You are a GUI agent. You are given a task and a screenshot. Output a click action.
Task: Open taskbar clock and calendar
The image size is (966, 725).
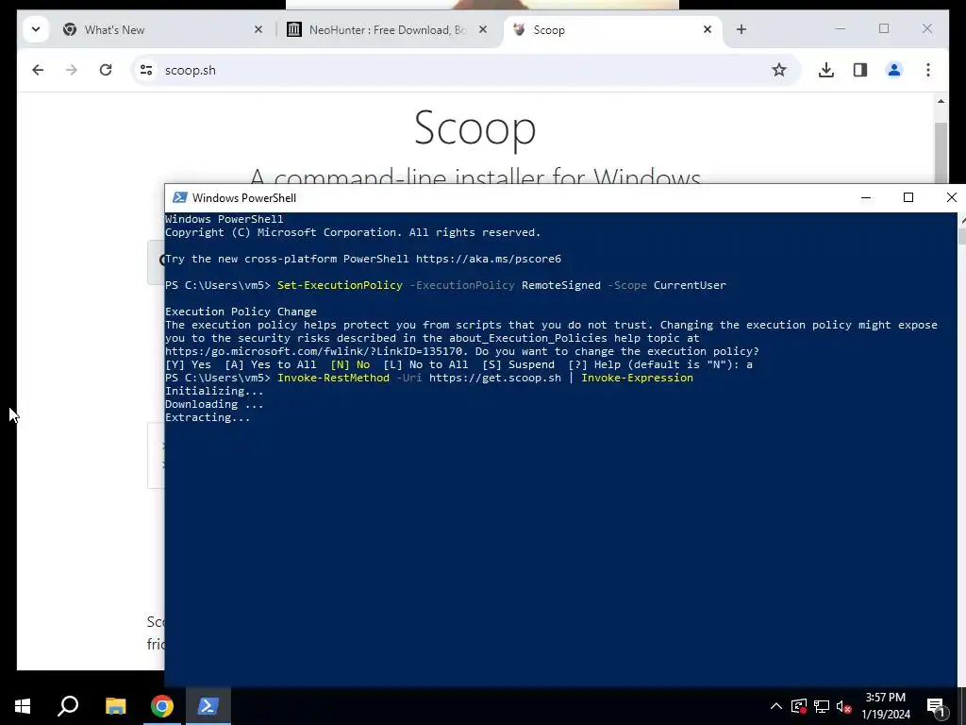coord(886,706)
